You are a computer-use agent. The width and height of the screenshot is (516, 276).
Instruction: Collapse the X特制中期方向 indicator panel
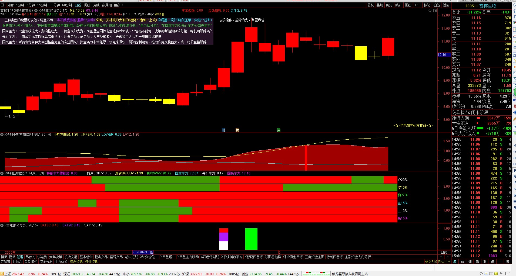pos(2,134)
